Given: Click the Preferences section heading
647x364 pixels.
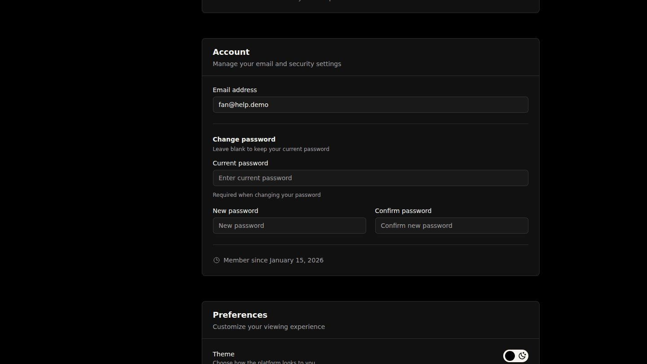Looking at the screenshot, I should click(x=240, y=315).
